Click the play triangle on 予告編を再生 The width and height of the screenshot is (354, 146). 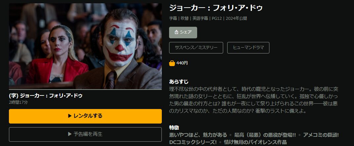(70, 134)
